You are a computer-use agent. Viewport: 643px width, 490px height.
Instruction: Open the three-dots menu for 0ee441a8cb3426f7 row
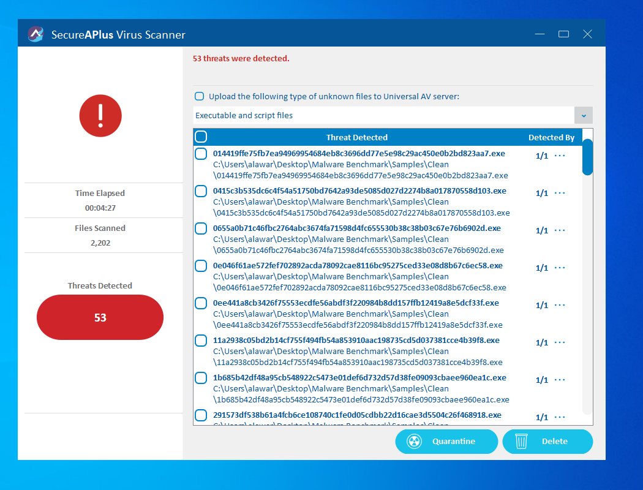(x=560, y=305)
